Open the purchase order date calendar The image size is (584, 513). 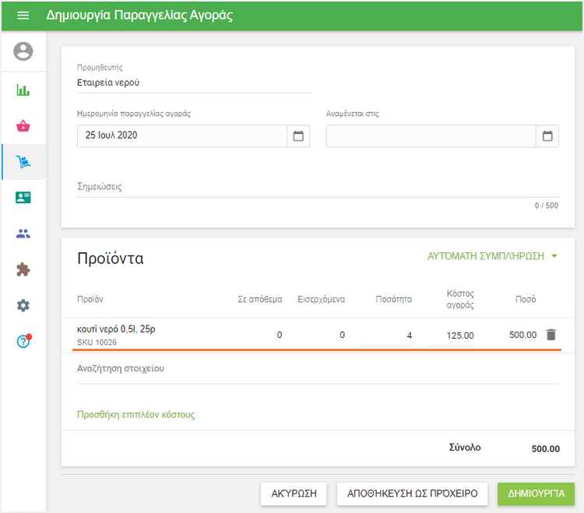(x=298, y=136)
